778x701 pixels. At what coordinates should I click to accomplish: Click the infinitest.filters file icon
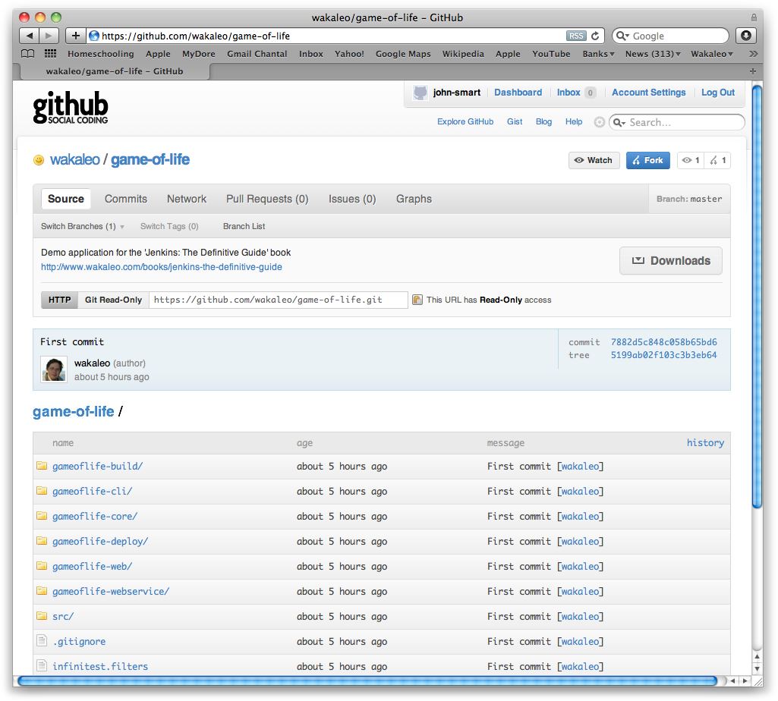(x=42, y=665)
